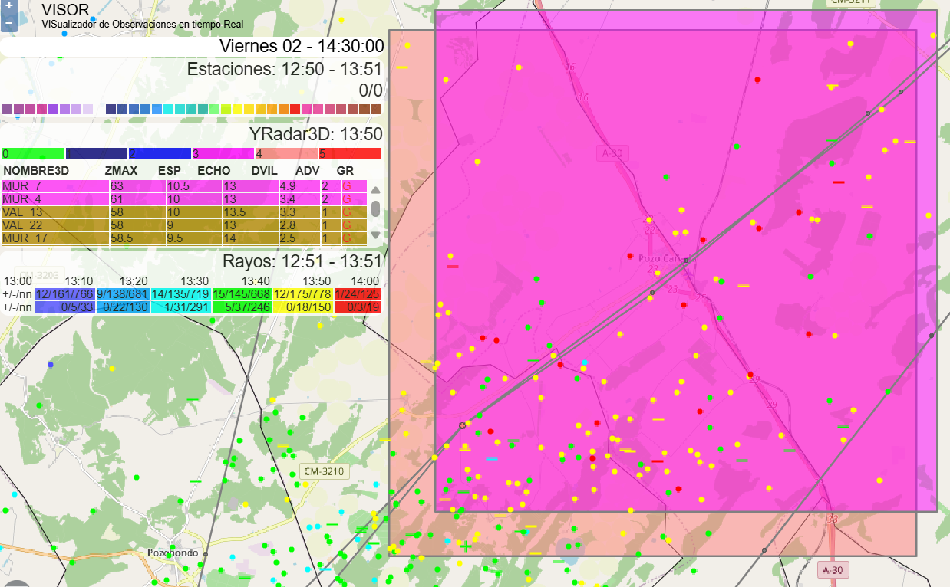Click the lightning count 5/37/246 cell

(242, 307)
